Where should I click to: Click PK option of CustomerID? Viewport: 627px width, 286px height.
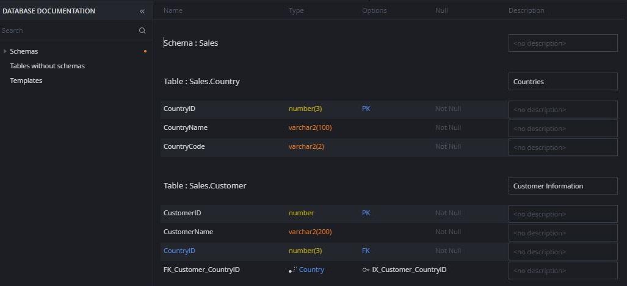tap(366, 213)
